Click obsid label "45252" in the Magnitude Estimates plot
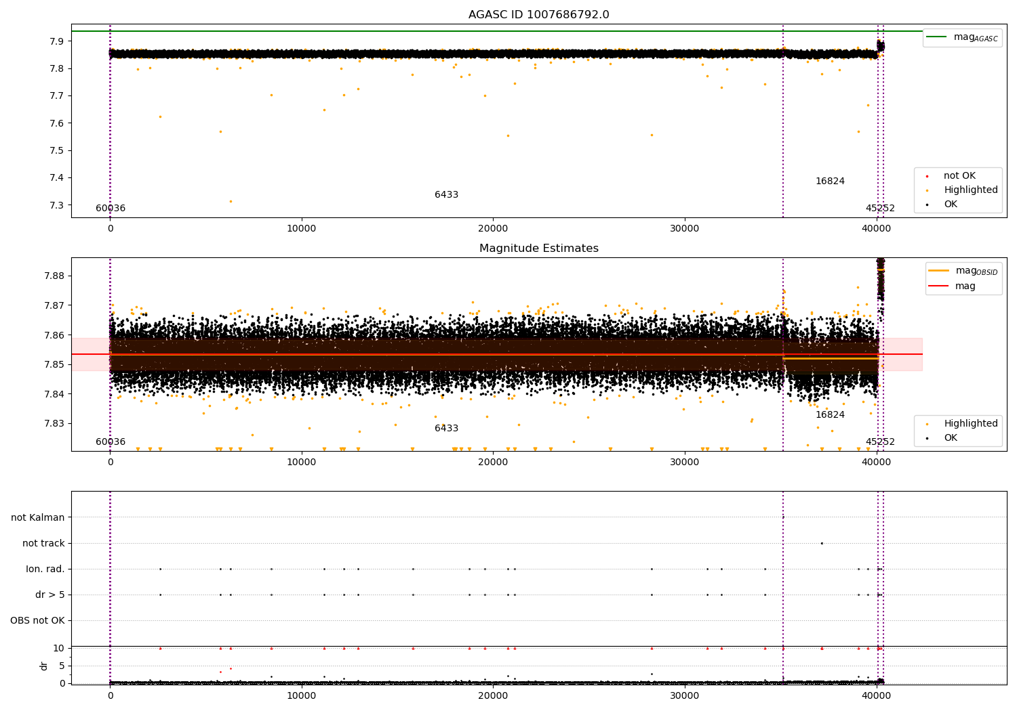Image resolution: width=1017 pixels, height=711 pixels. pos(880,442)
